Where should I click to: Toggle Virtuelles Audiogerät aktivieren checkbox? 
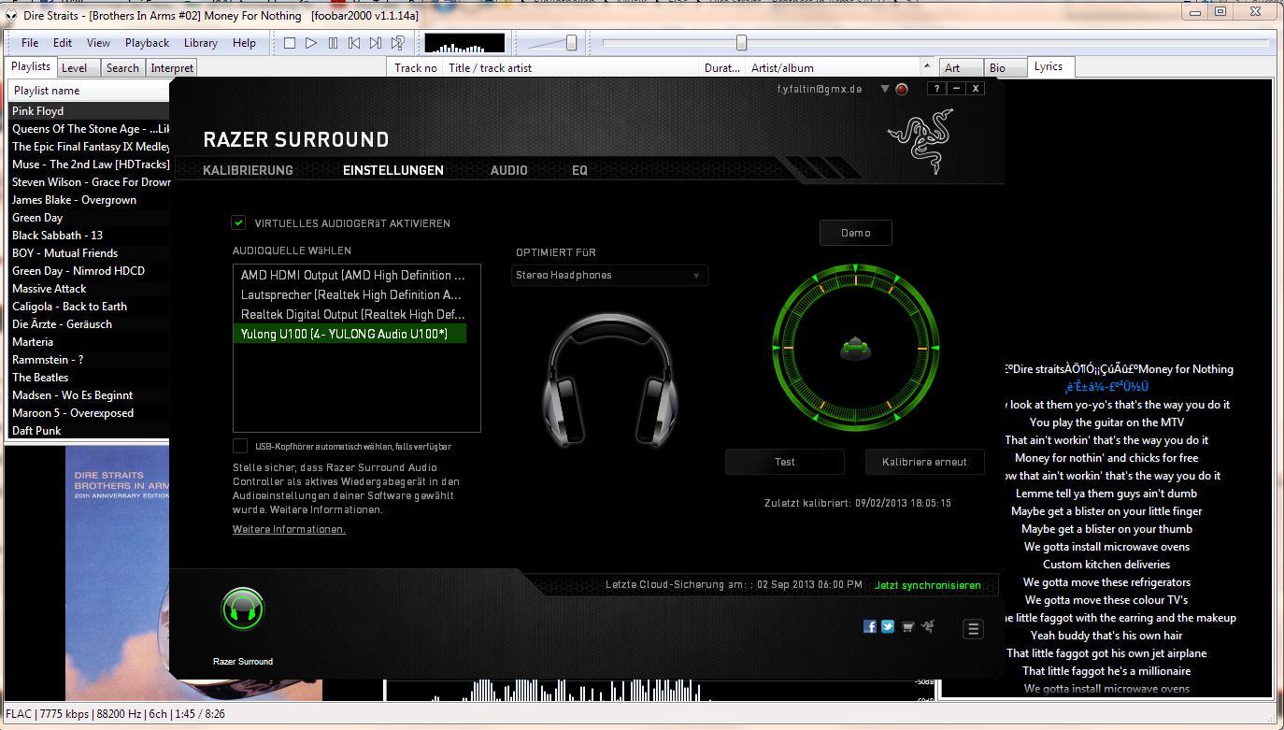[239, 222]
